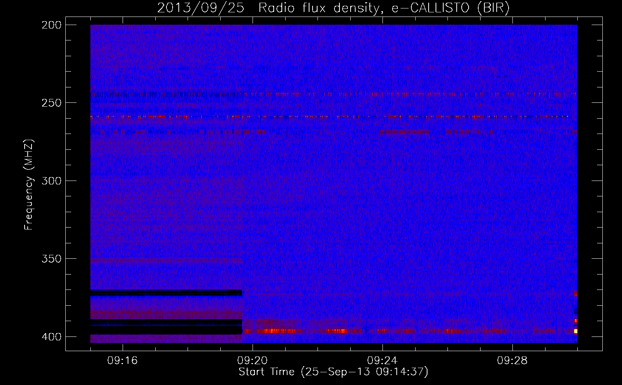The height and width of the screenshot is (385, 622).
Task: Click the 'Start Time (25-Sep-13 09:14:37)' axis label
Action: click(333, 372)
